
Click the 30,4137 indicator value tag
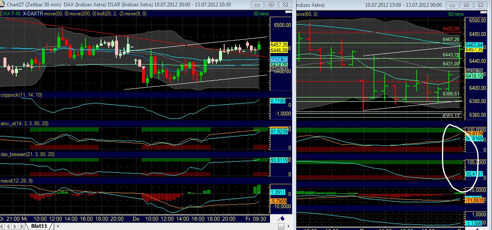tap(474, 174)
